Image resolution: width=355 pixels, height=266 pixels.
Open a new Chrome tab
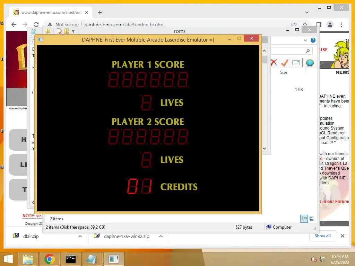(100, 12)
